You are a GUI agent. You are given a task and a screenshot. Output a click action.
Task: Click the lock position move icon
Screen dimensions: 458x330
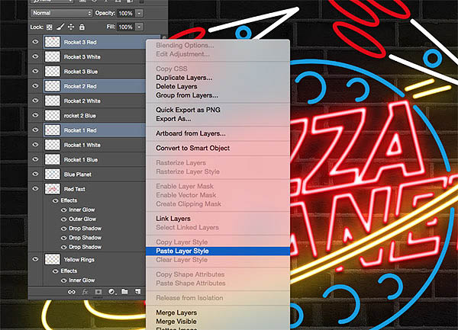click(72, 27)
